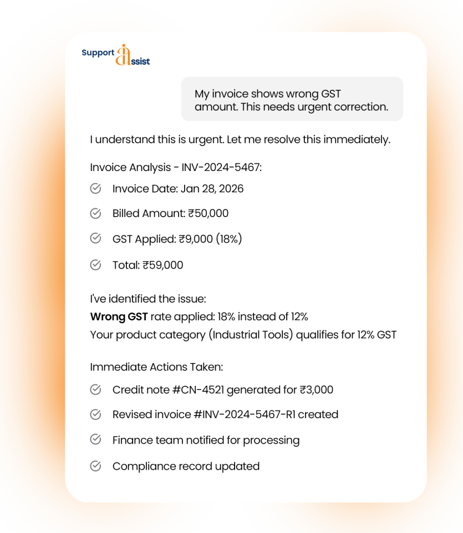463x533 pixels.
Task: Click the check icon beside Revised invoice line
Action: (95, 414)
